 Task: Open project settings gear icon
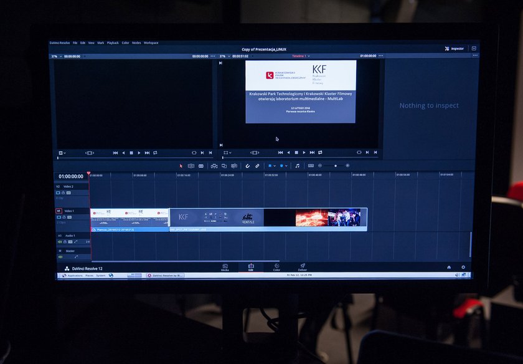(x=463, y=267)
